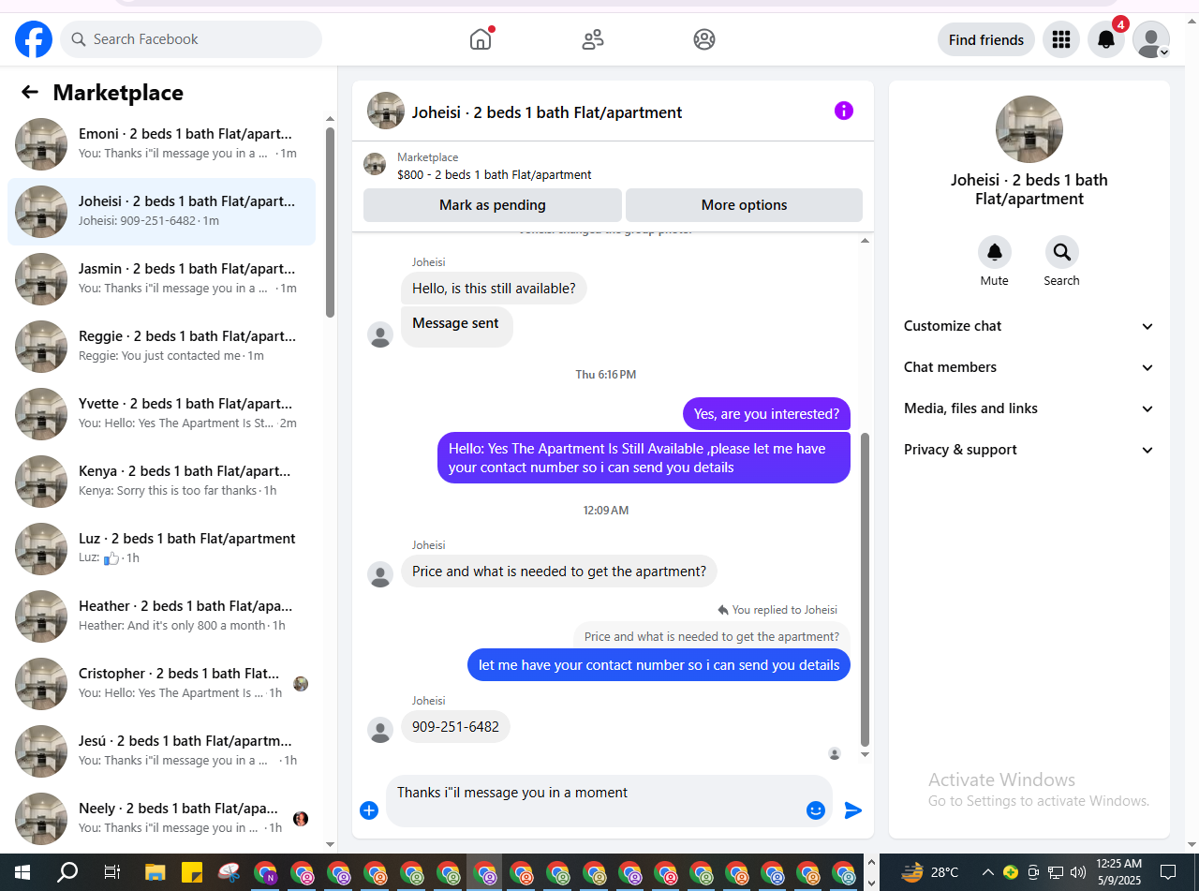The width and height of the screenshot is (1199, 891).
Task: Open the Heather conversation
Action: [x=161, y=616]
